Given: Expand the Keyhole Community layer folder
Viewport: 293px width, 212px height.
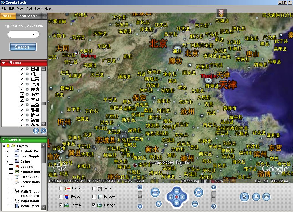Looking at the screenshot, I should 7,151.
